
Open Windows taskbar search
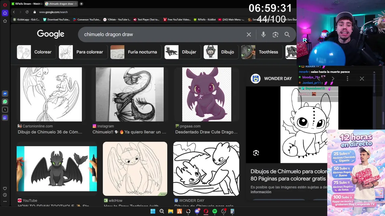pos(162,211)
